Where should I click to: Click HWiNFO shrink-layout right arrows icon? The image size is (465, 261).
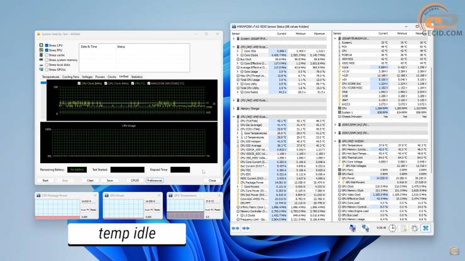pos(246,228)
